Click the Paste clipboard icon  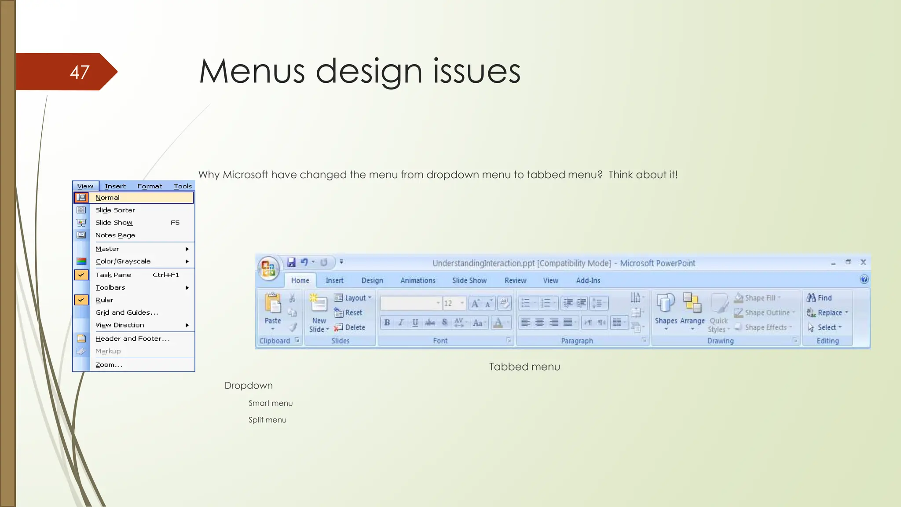pos(273,303)
